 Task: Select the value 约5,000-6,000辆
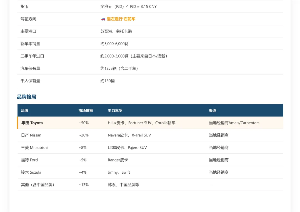click(x=114, y=44)
